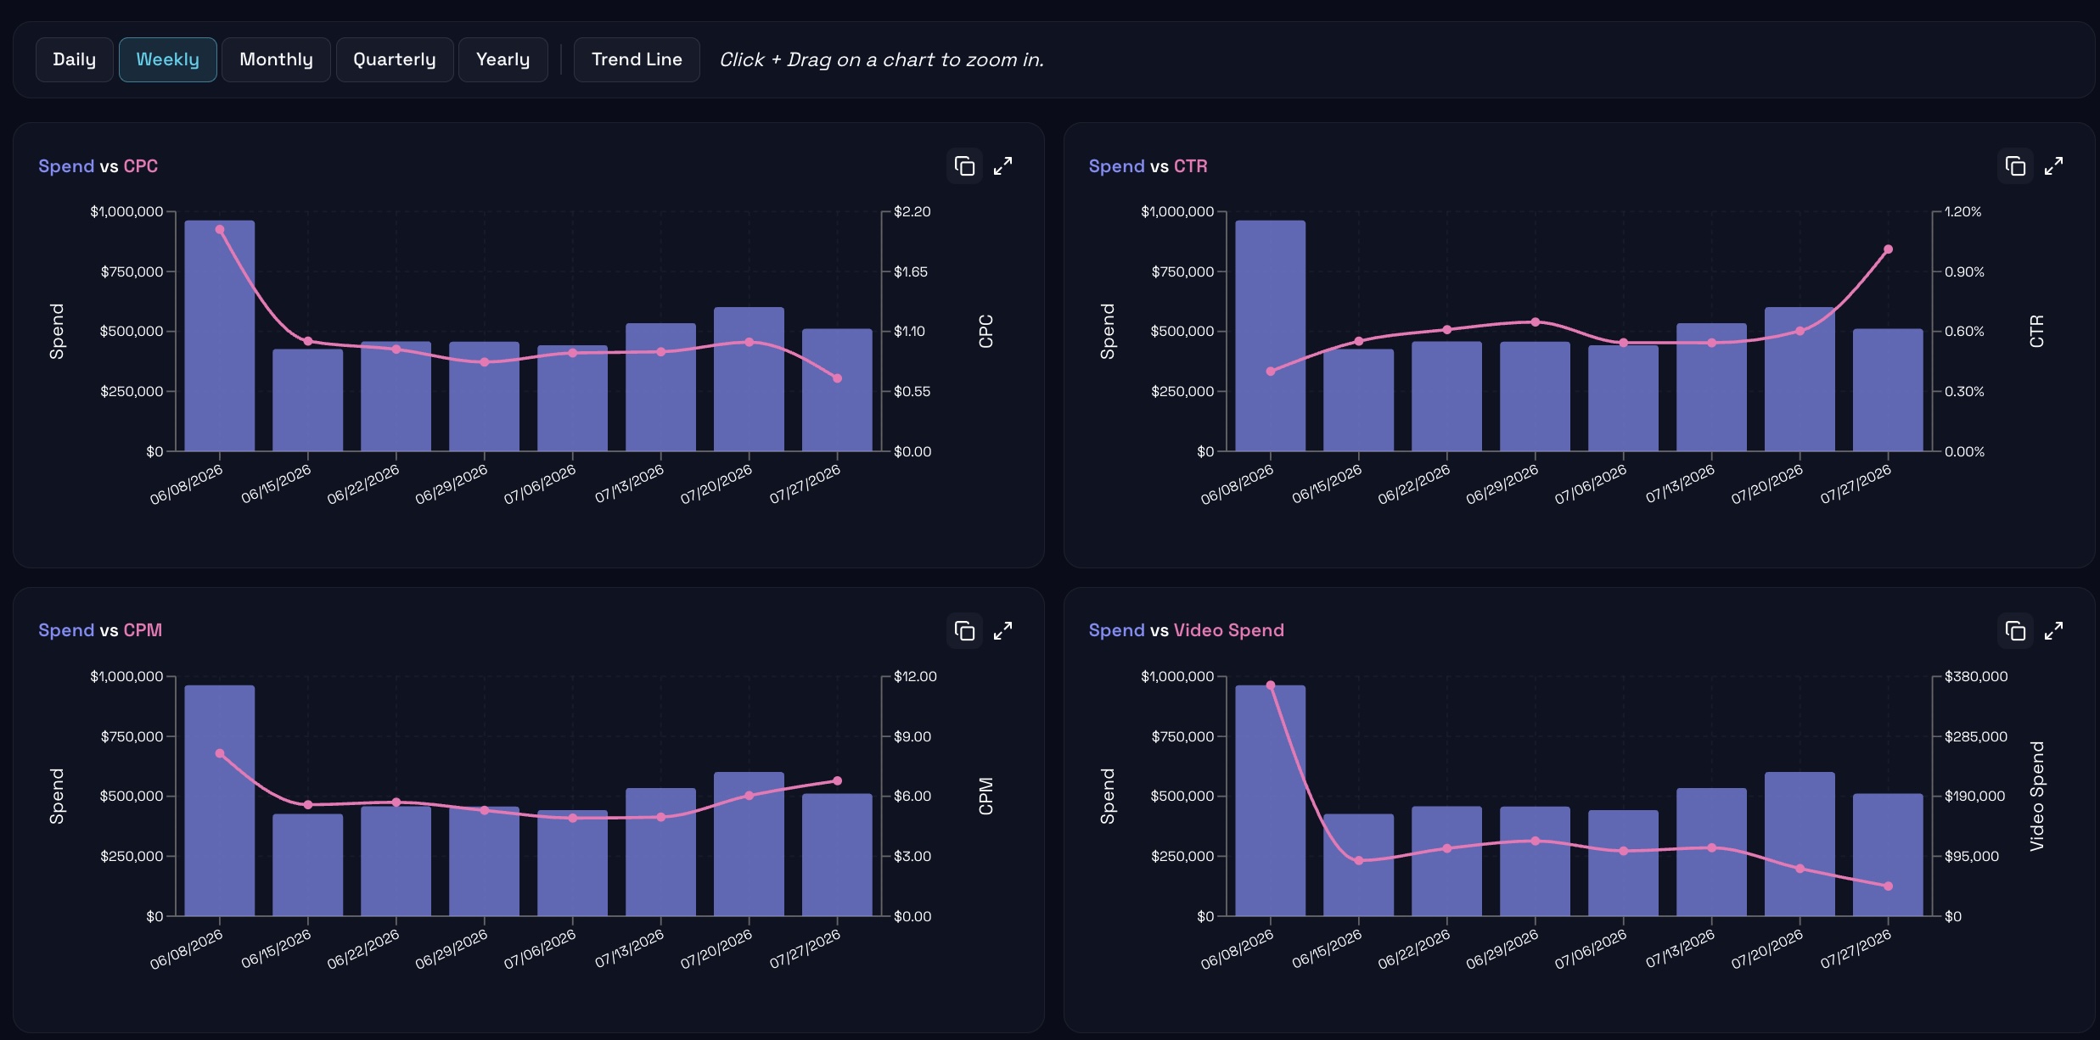Click the 07/20/2026 CPM data point
2100x1040 pixels.
[x=749, y=796]
